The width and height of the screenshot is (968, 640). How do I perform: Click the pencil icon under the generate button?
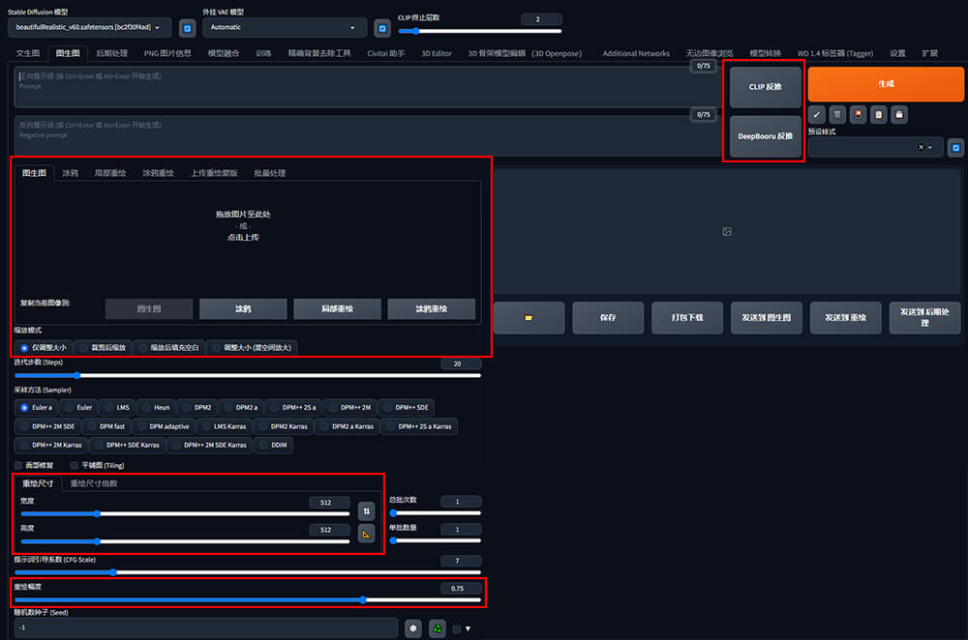tap(817, 114)
